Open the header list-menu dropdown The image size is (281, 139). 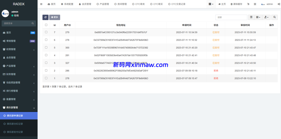coord(211,4)
